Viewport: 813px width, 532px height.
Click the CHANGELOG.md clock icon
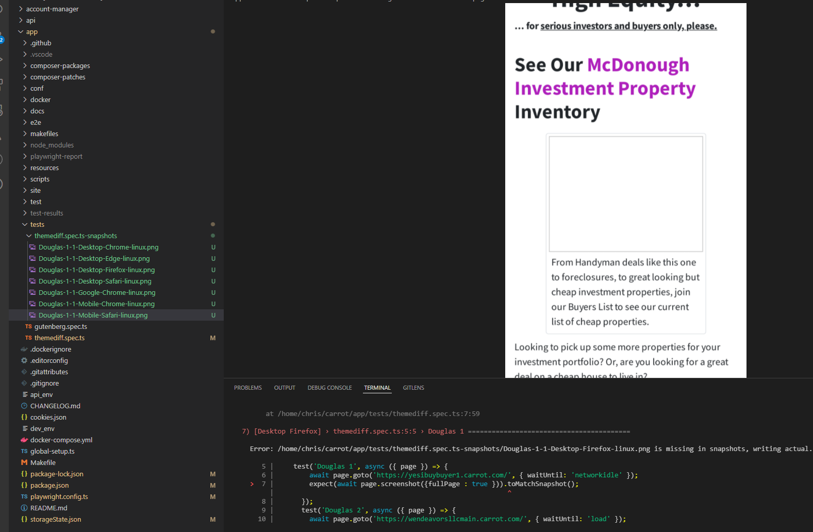(24, 406)
